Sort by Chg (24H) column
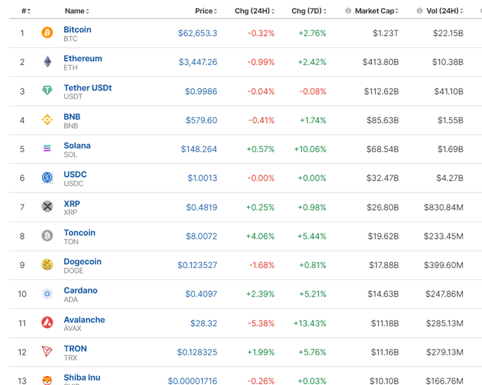482x385 pixels. coord(255,11)
